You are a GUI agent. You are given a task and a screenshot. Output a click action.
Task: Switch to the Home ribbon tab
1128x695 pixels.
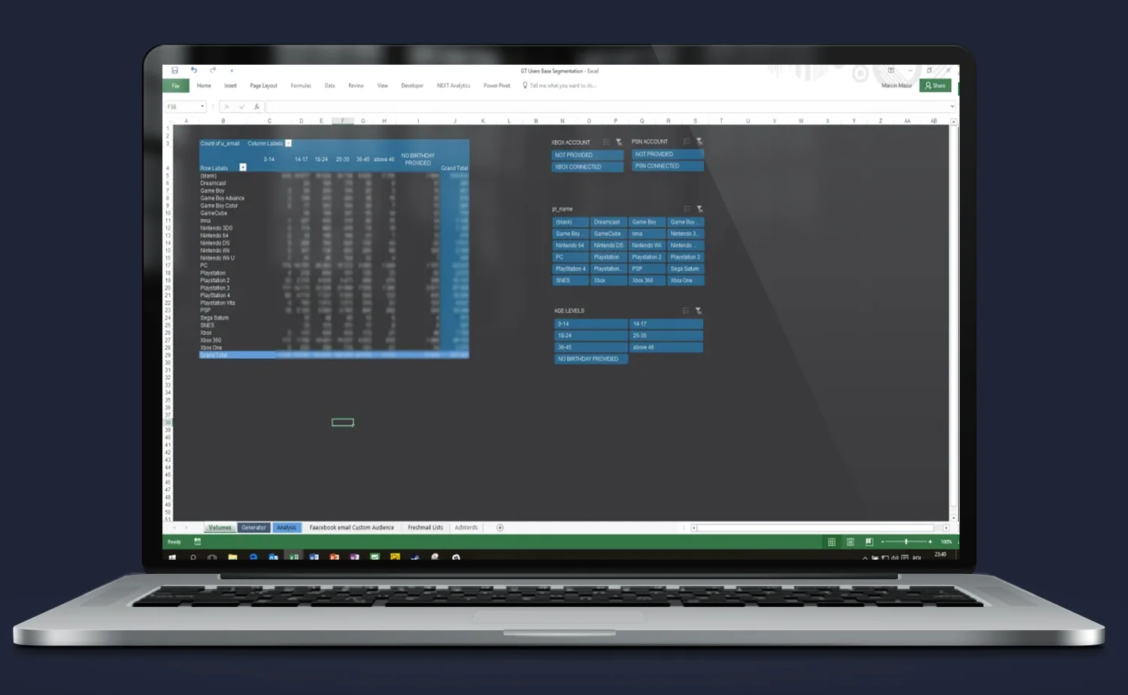(x=204, y=86)
